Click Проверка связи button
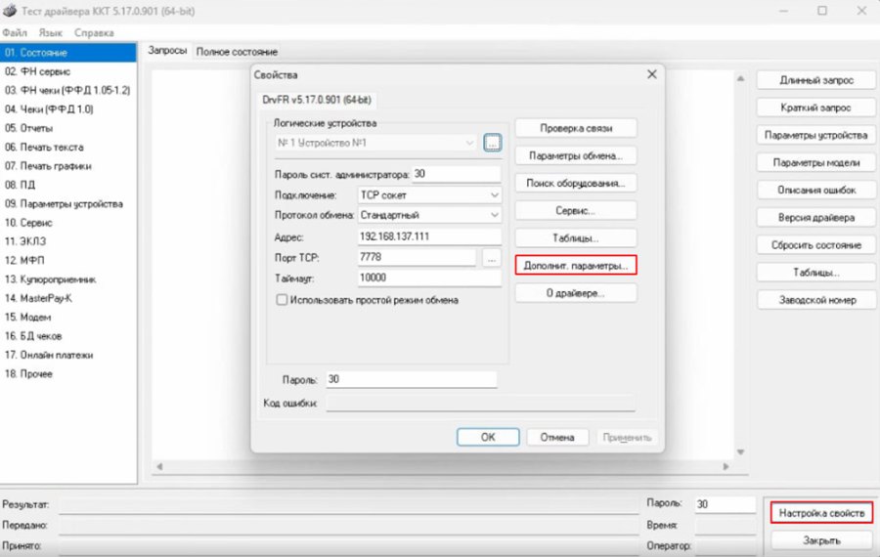 (576, 128)
